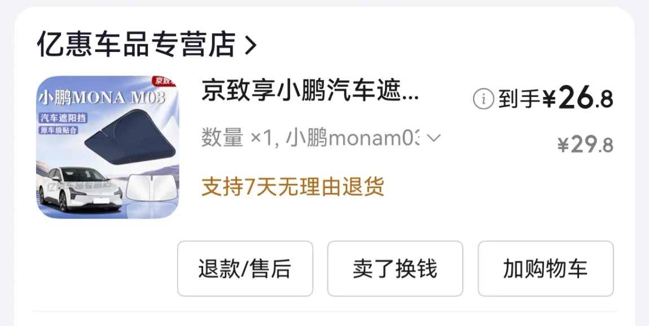
Task: Open the 亿惠车品专营店 store page
Action: pos(137,44)
